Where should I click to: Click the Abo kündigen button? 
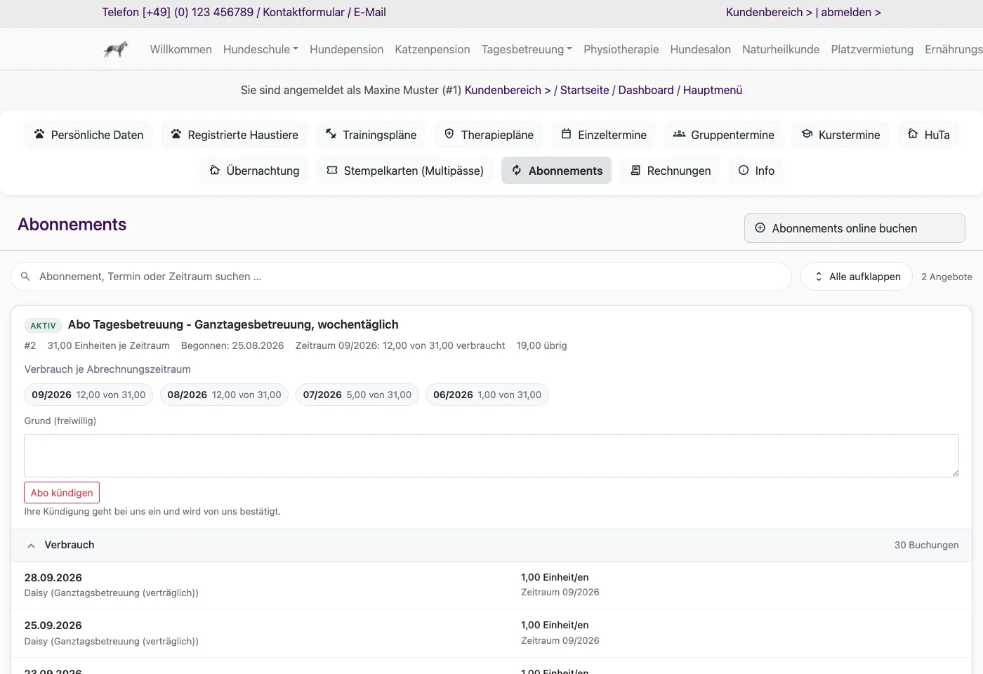[x=62, y=493]
